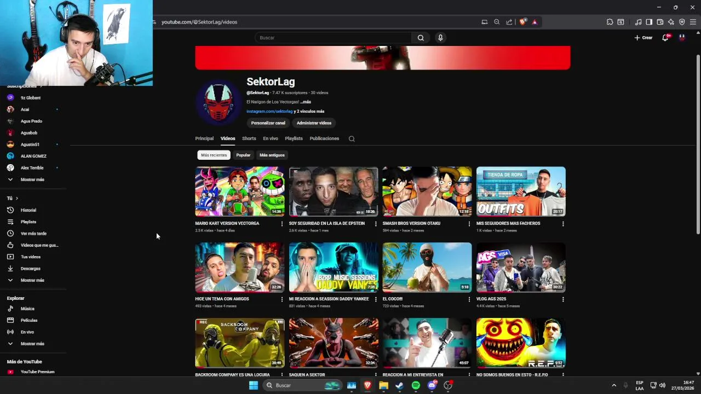This screenshot has width=701, height=394.
Task: Open Discord from the taskbar
Action: pyautogui.click(x=432, y=385)
